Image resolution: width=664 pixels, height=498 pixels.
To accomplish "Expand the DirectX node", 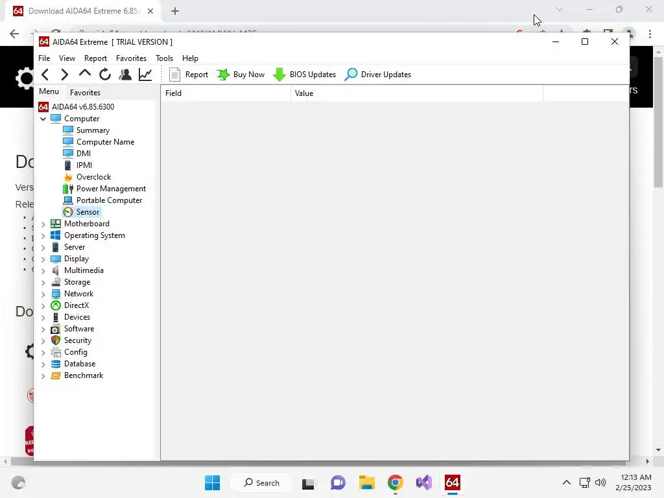I will point(43,306).
